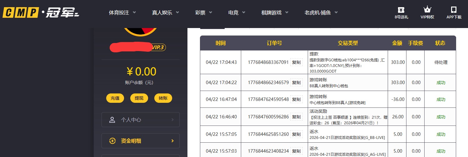This screenshot has height=157, width=468.
Task: Click the 交易类型 column header
Action: pyautogui.click(x=348, y=43)
